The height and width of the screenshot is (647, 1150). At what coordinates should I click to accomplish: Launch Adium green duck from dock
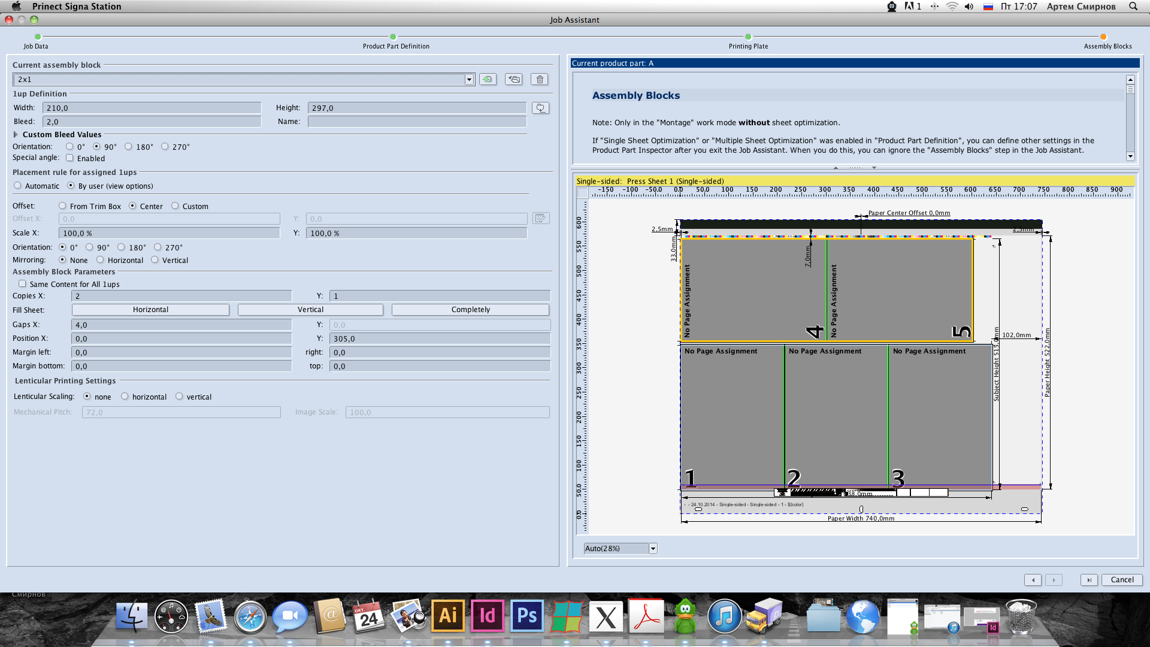685,616
